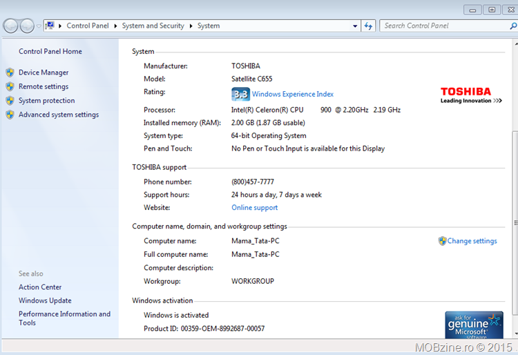518x355 pixels.
Task: Open Advanced system settings
Action: pos(59,115)
